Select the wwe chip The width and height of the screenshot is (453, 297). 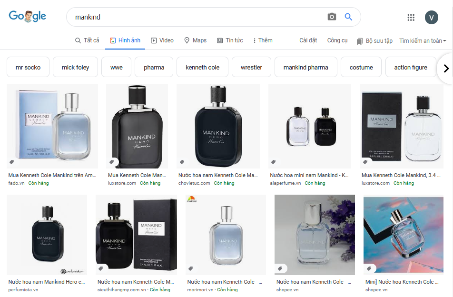[117, 67]
